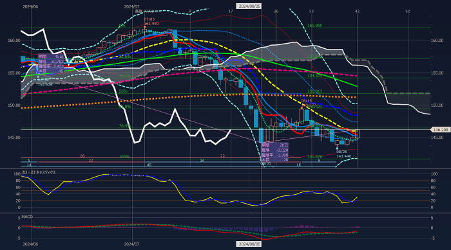Click the -5 value on the right MACD axis
Screen dimensions: 451x250
432,238
